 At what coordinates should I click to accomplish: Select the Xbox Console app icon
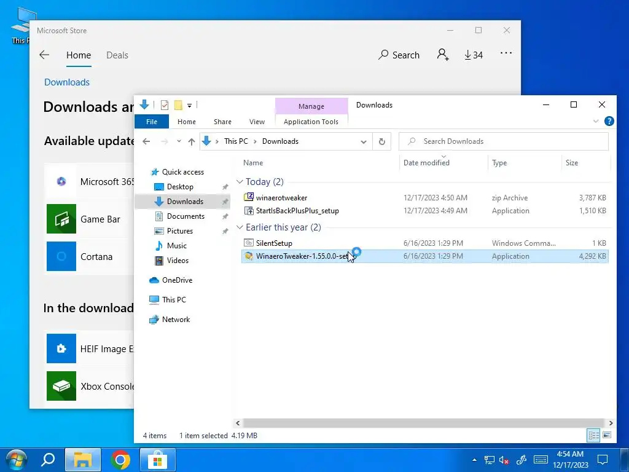[x=61, y=386]
